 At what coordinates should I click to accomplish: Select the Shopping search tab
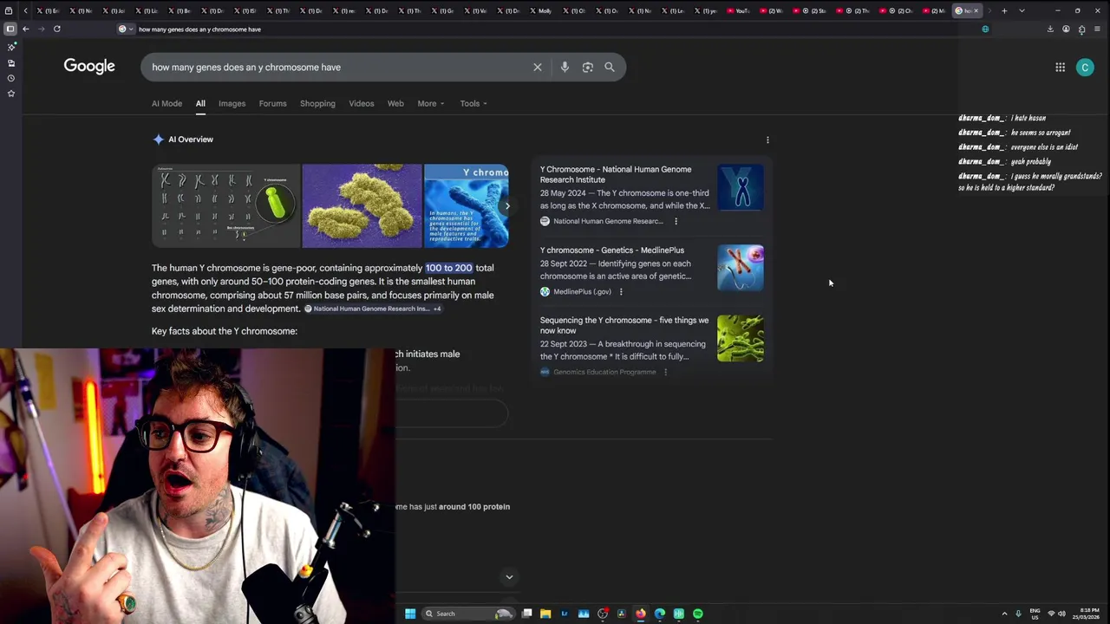coord(317,103)
